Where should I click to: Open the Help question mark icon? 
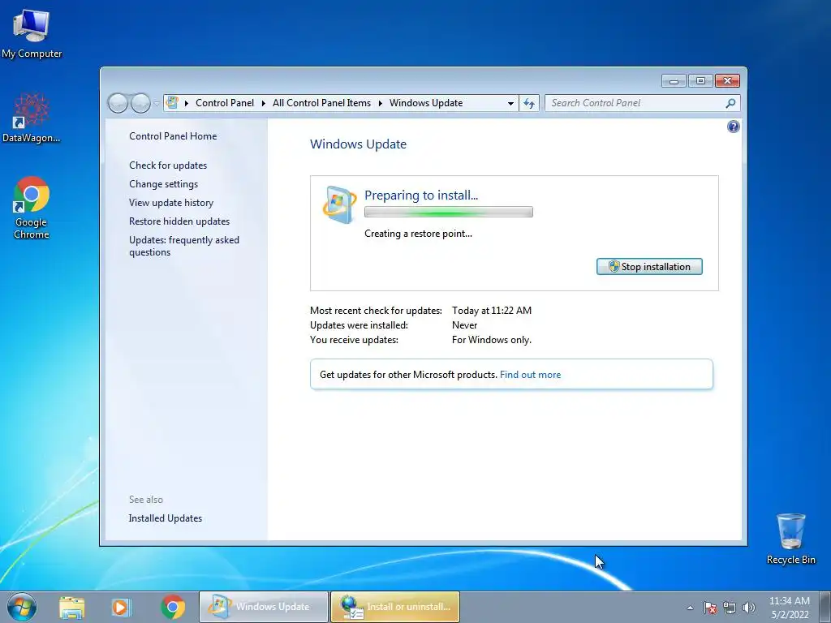(734, 127)
